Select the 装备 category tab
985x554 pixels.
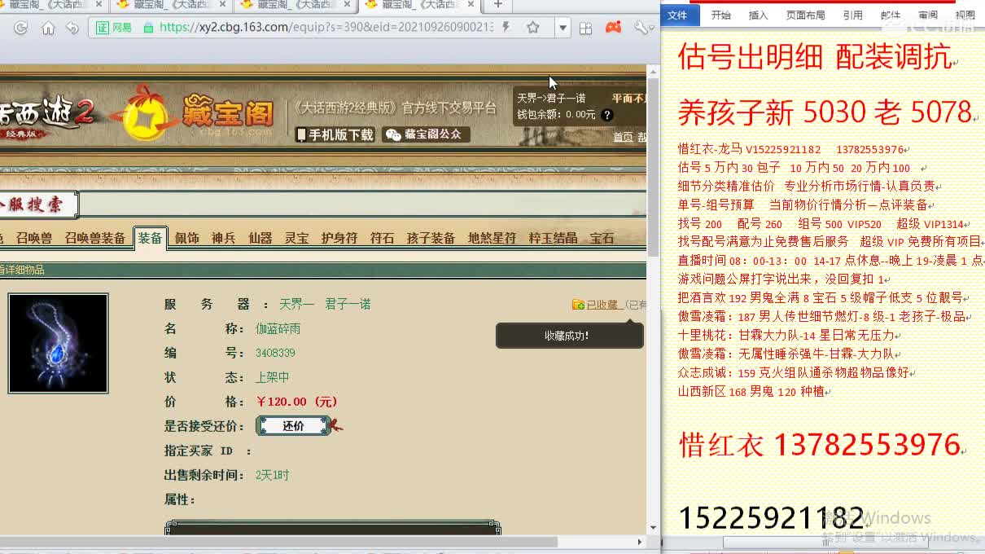coord(150,238)
